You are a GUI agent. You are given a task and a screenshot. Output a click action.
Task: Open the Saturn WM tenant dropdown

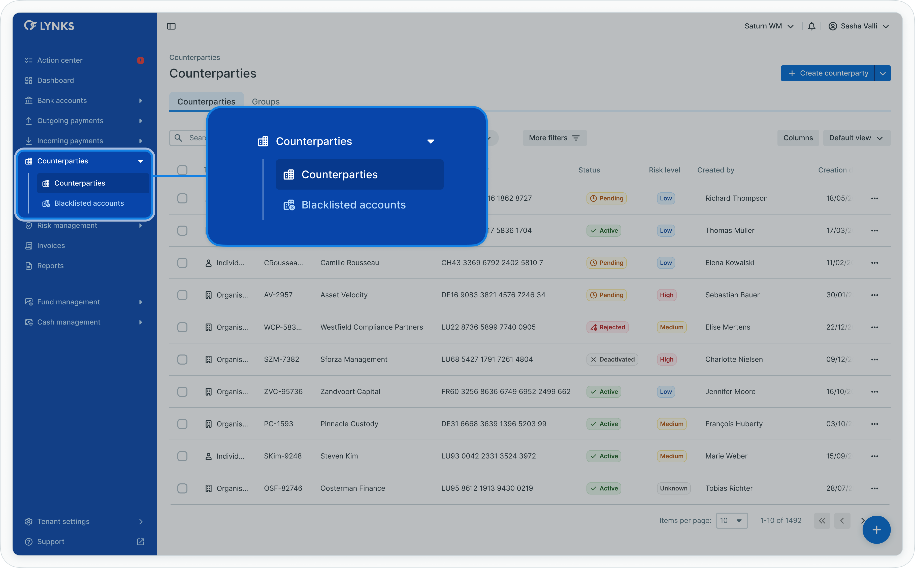coord(769,26)
